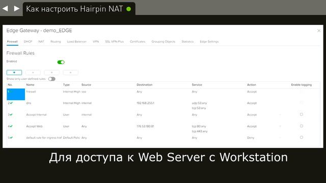The image size is (326, 183).
Task: Open the Grouping Objects tab
Action: [x=163, y=42]
